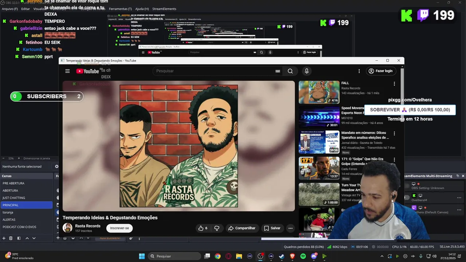Select the PODCAST COM O EVOS scene
Screen dimensions: 466x262
pos(27,227)
